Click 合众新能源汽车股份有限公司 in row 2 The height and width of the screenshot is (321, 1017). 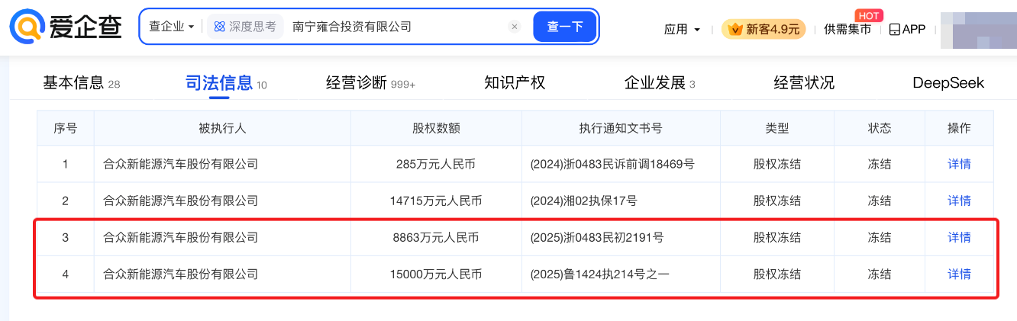click(x=180, y=201)
